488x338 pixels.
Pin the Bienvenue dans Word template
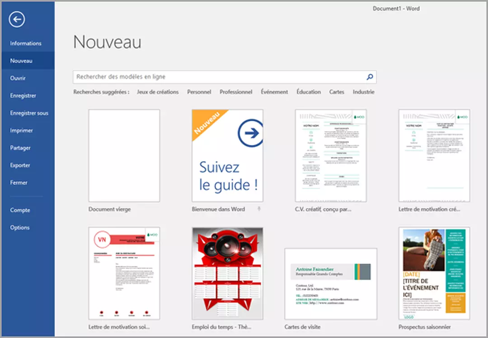point(259,209)
